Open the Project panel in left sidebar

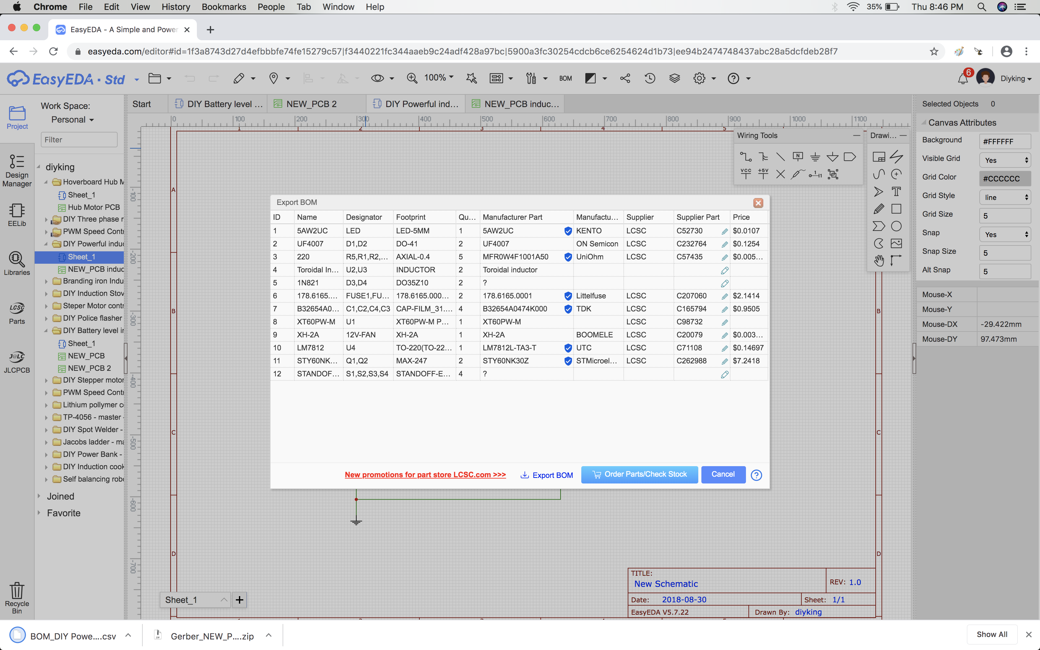(x=17, y=118)
